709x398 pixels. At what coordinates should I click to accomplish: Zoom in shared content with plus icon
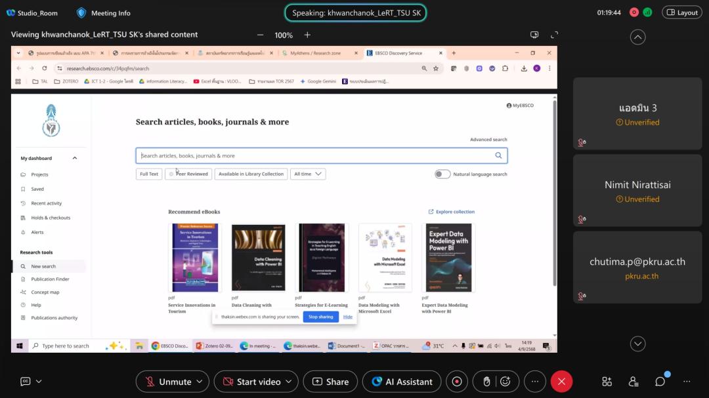pos(307,35)
